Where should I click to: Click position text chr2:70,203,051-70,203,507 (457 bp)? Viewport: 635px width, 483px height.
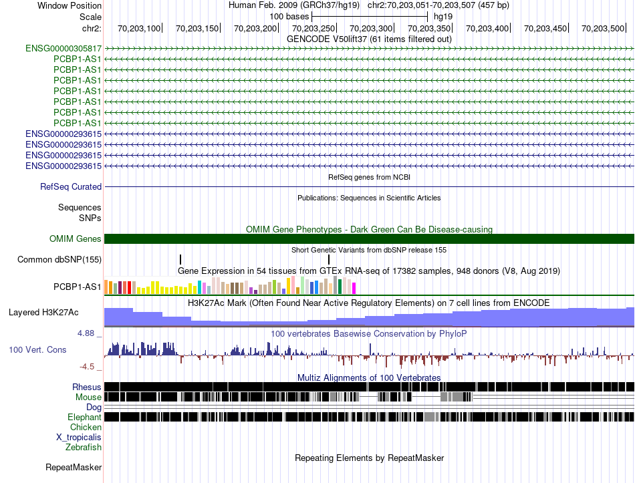(x=438, y=5)
